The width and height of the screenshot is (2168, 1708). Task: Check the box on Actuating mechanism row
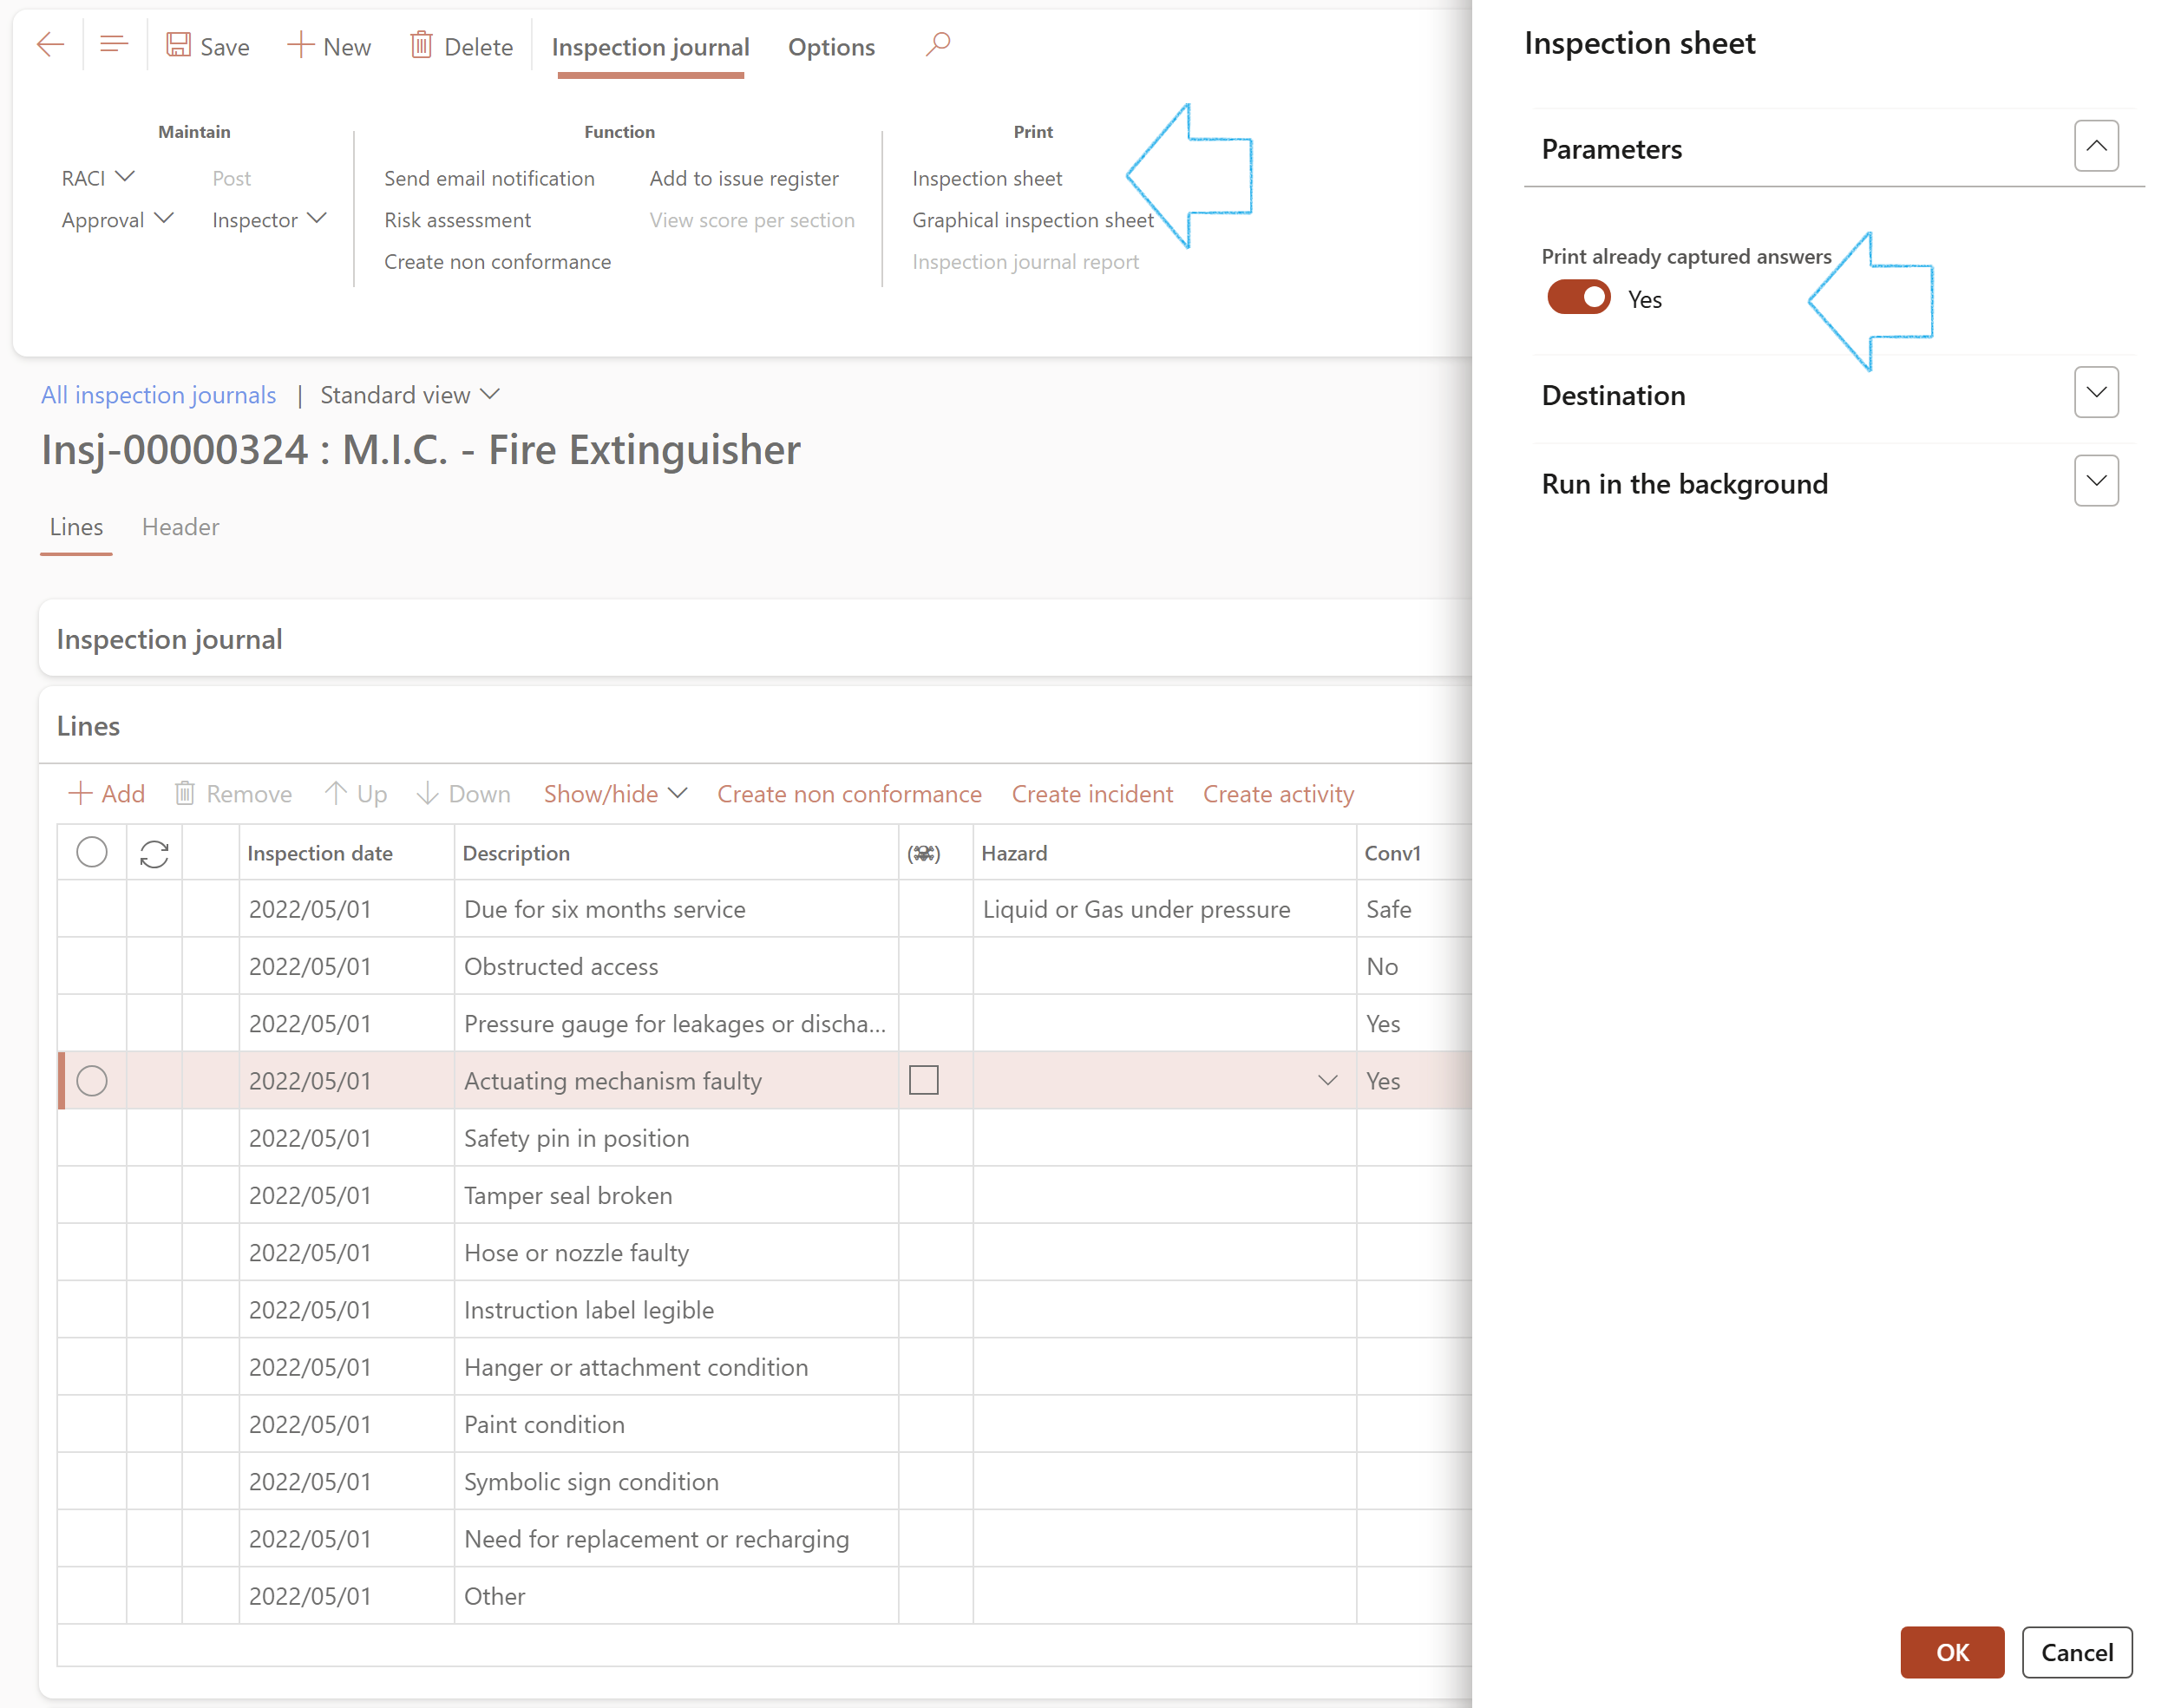(x=923, y=1081)
